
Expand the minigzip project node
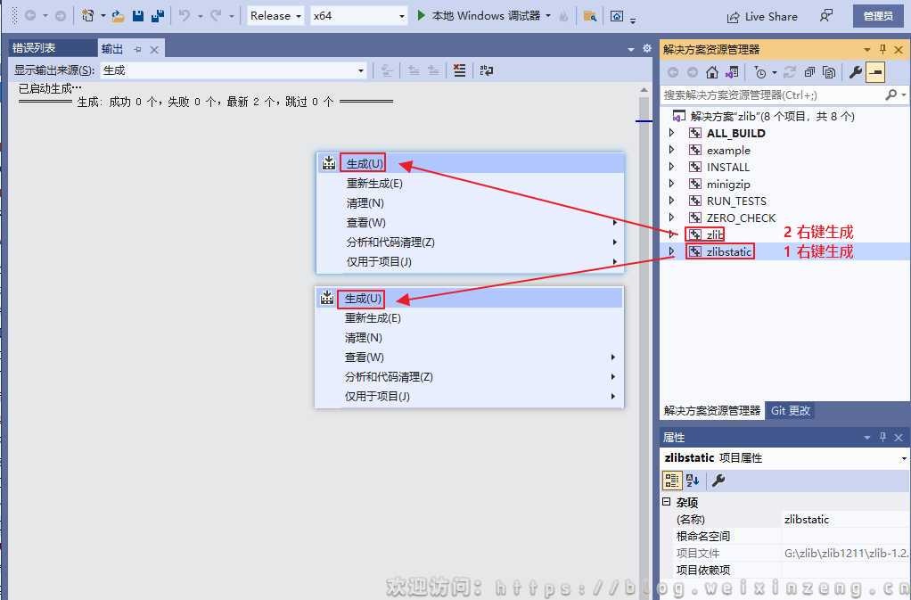[671, 184]
